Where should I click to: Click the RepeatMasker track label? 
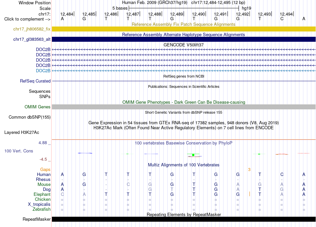[37, 219]
